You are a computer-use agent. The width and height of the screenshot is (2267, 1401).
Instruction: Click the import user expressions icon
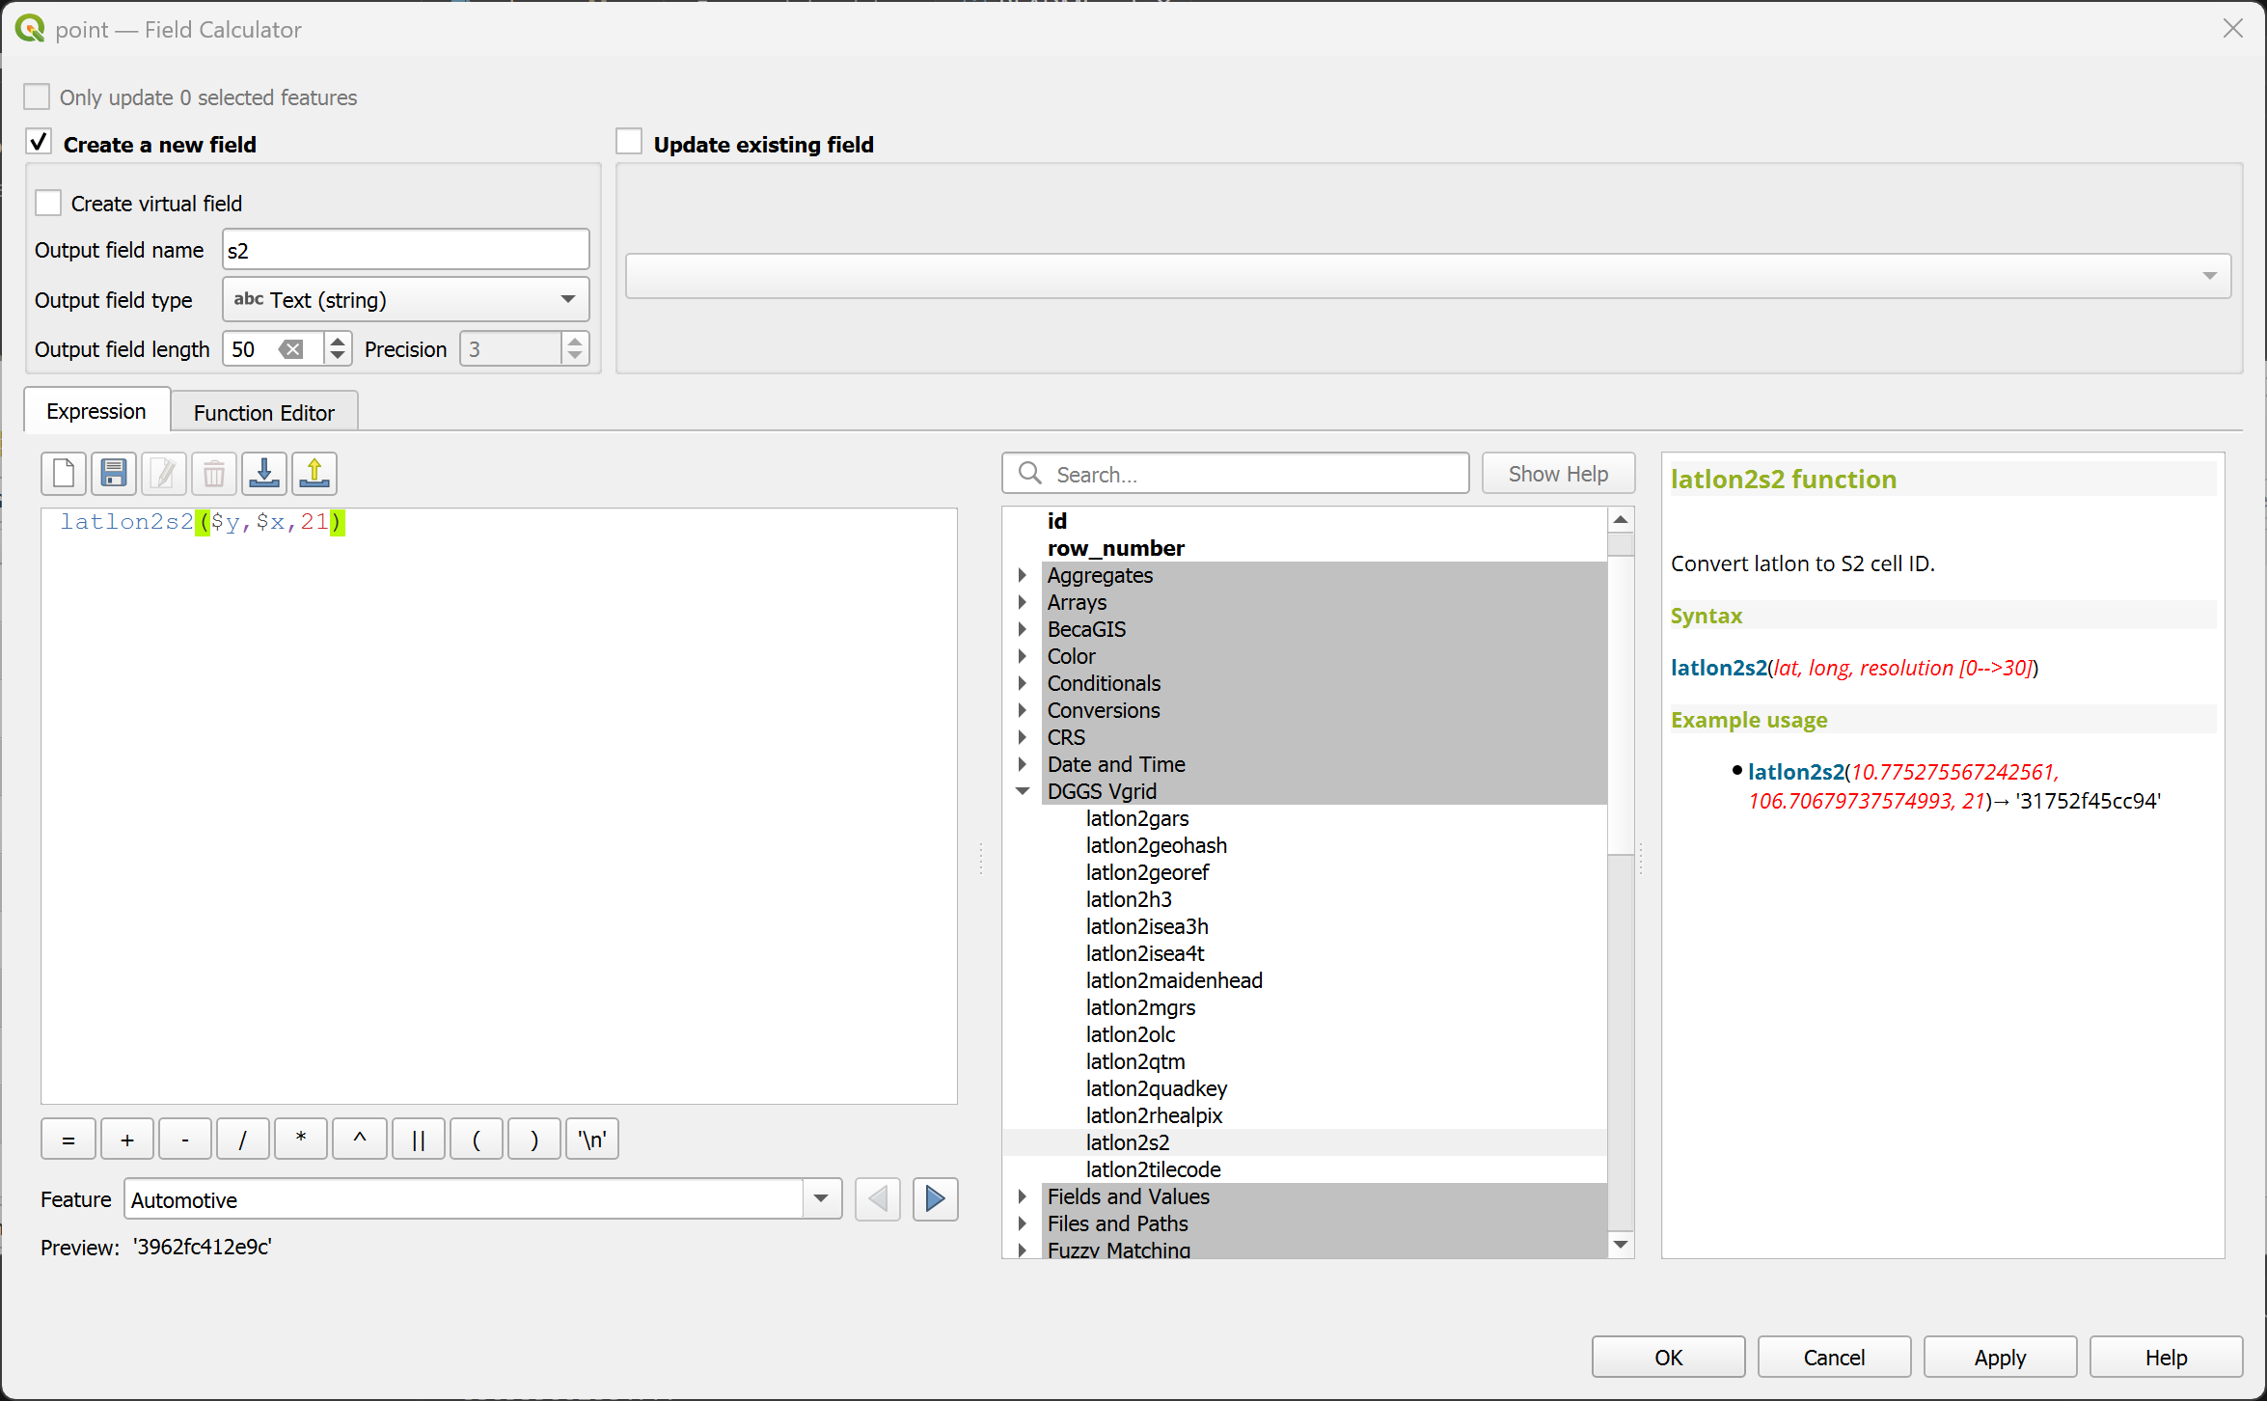(264, 474)
